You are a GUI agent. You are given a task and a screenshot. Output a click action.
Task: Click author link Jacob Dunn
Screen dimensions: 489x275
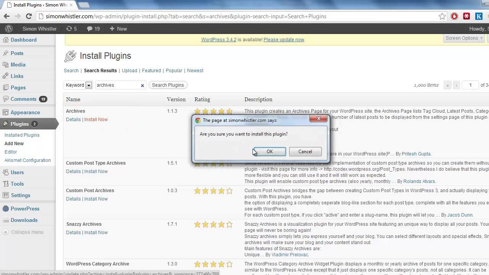pyautogui.click(x=460, y=215)
